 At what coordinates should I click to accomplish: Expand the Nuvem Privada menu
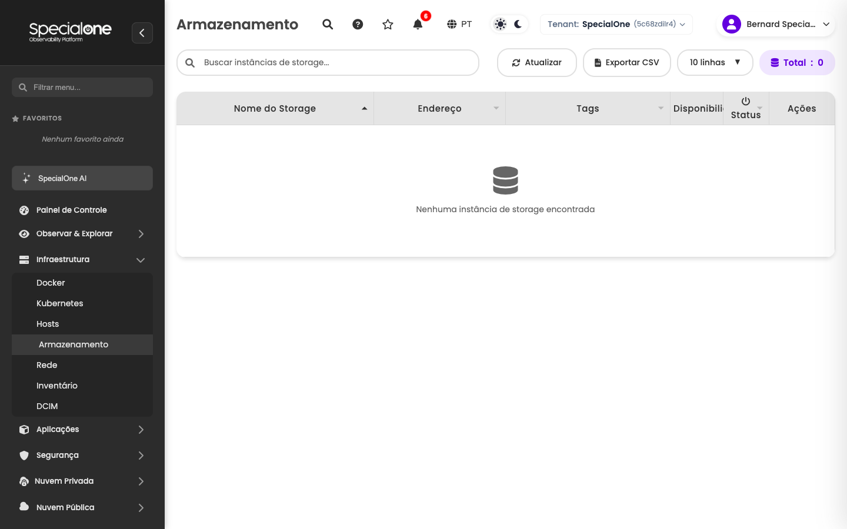(82, 481)
